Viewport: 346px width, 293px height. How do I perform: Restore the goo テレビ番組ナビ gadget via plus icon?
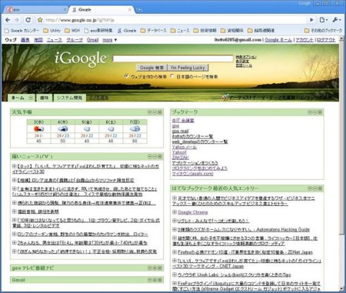155,268
